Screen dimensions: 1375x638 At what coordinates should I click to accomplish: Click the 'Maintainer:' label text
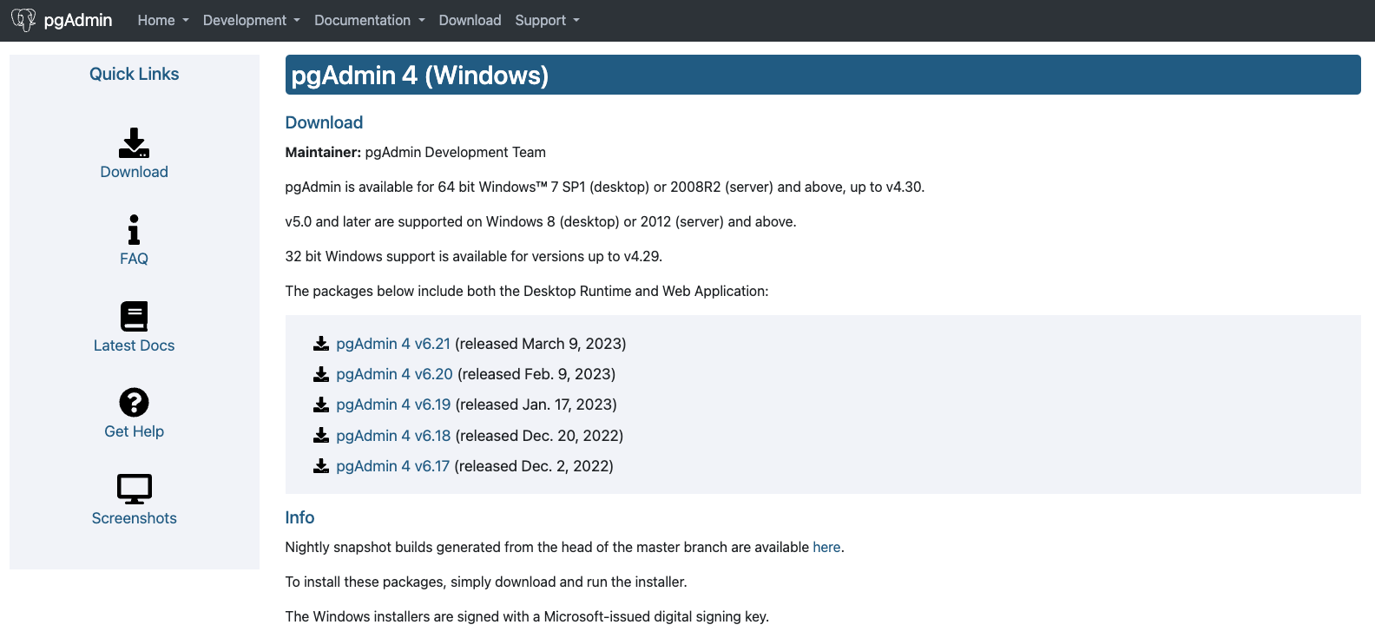coord(323,152)
